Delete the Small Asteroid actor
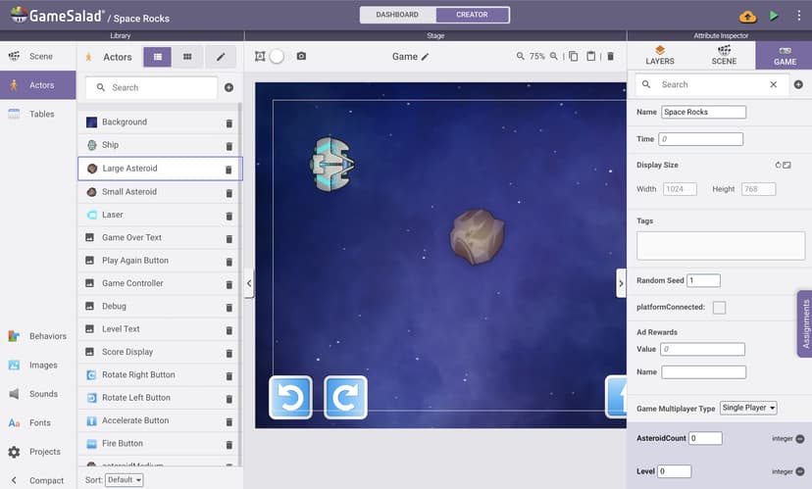Viewport: 812px width, 489px height. [228, 193]
